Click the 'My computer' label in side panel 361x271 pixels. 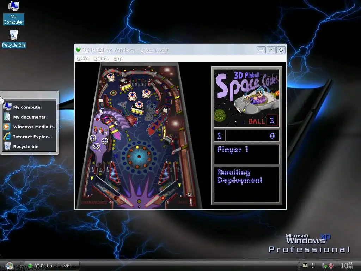coord(27,107)
